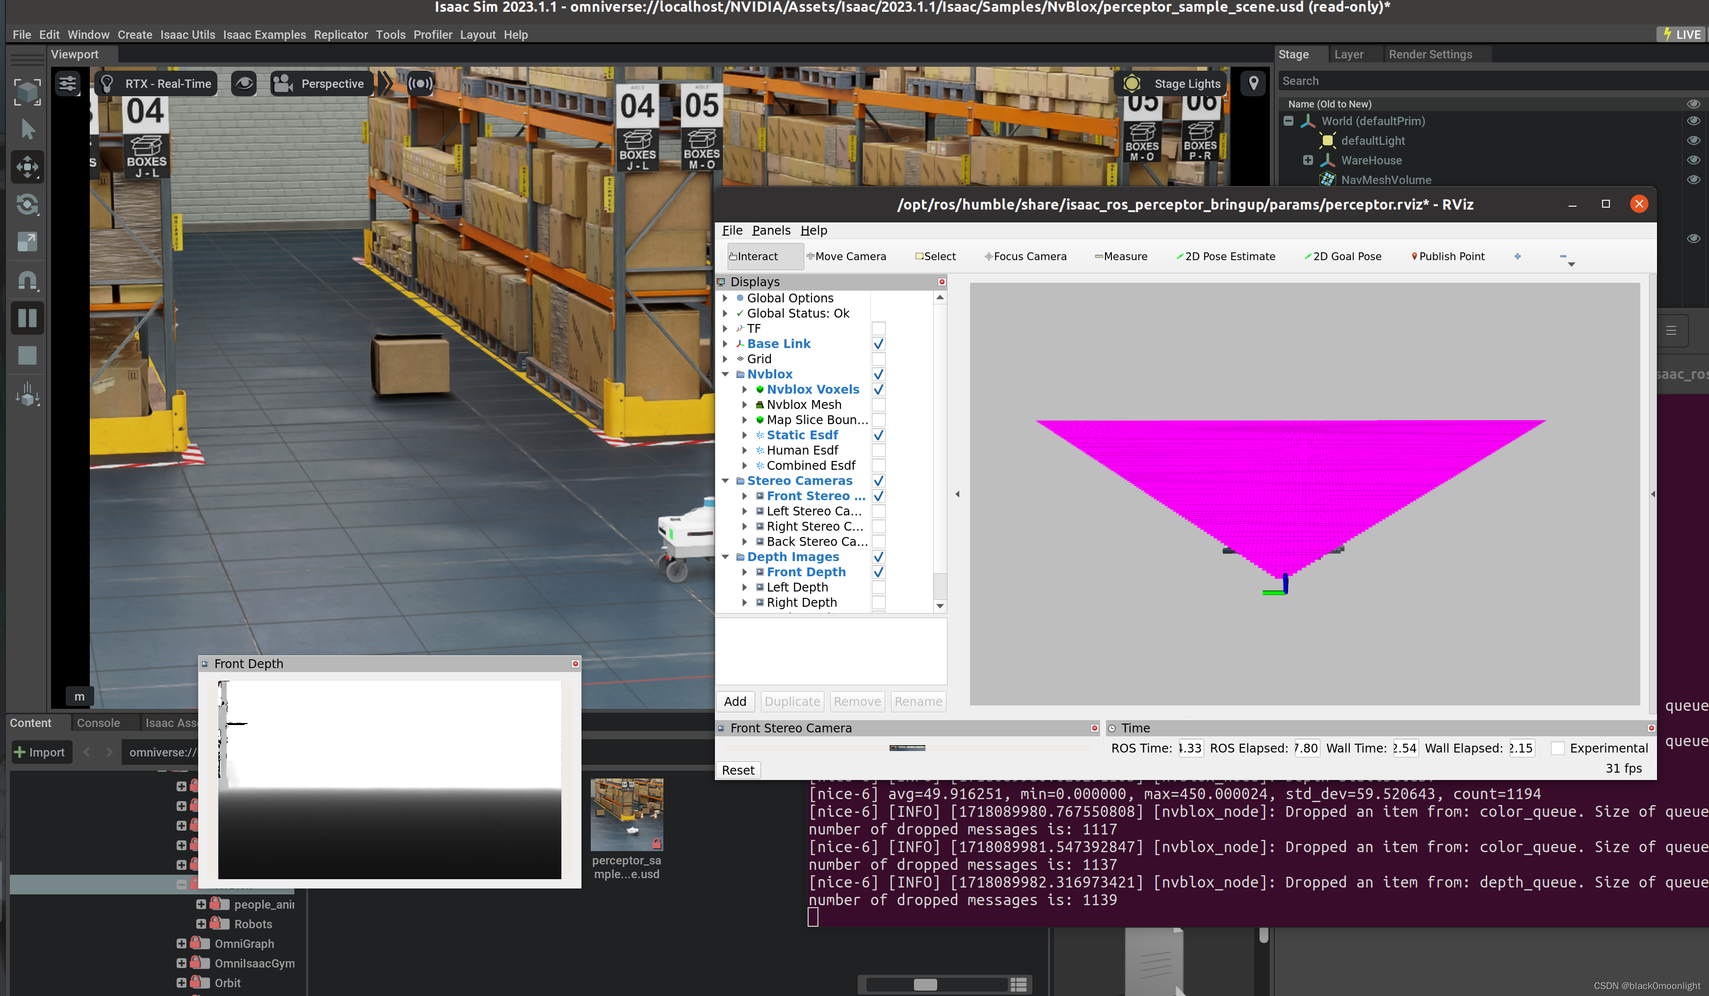Click the Displays panel scroll-down arrow

tap(940, 606)
